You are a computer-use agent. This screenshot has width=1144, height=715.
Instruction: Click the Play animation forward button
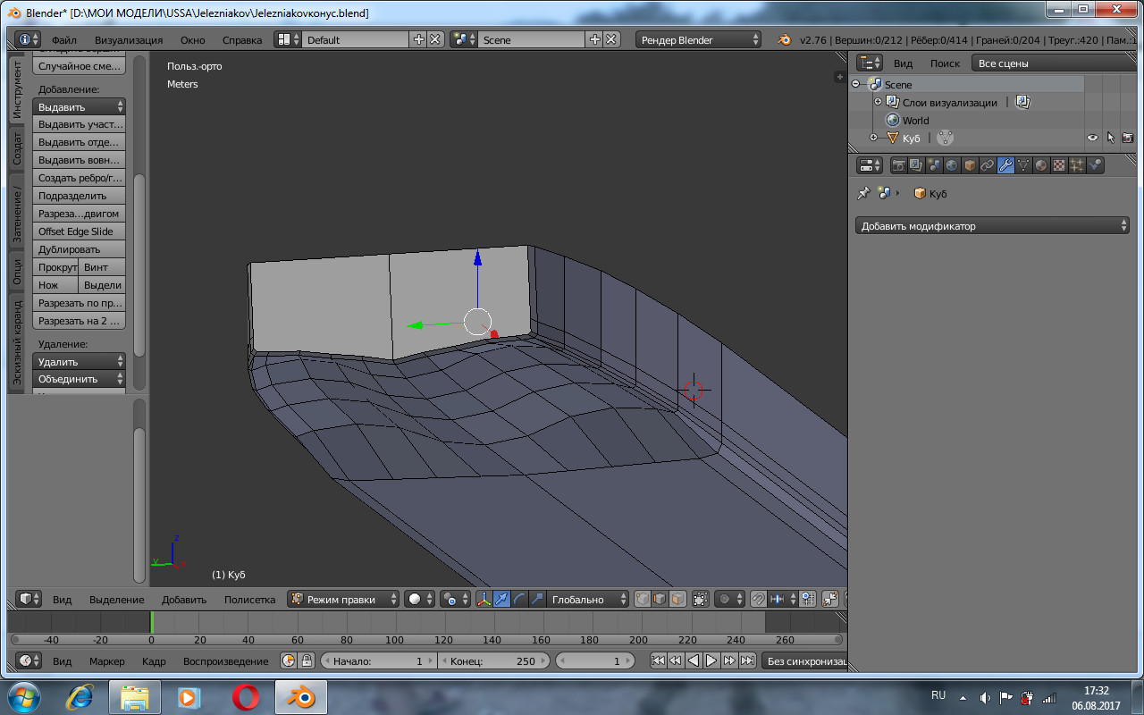(711, 661)
